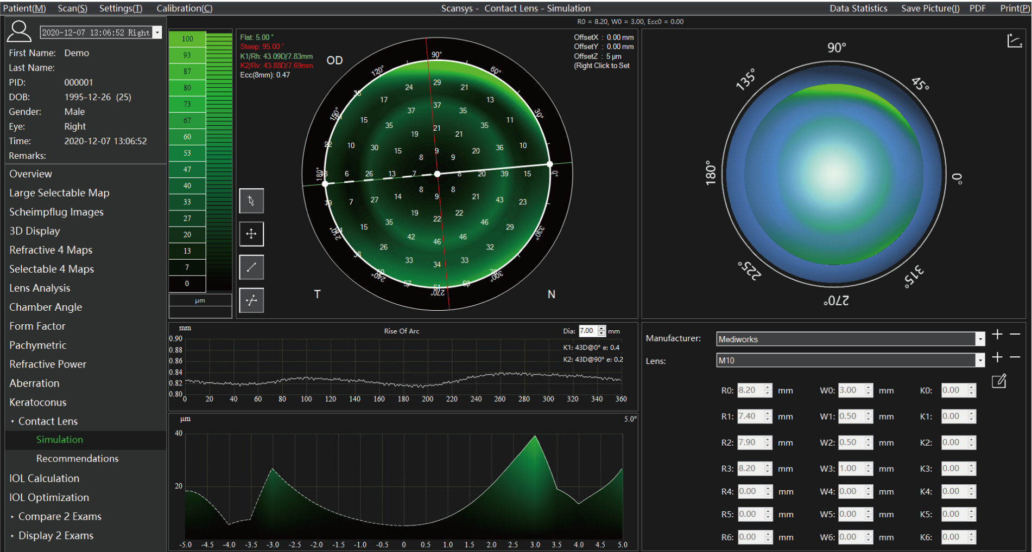Open the Manufacturer Mediworks dropdown
1032x552 pixels.
tap(980, 339)
